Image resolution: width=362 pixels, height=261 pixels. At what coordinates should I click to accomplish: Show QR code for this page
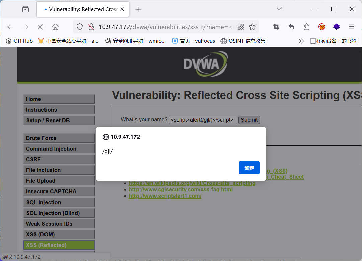point(241,27)
